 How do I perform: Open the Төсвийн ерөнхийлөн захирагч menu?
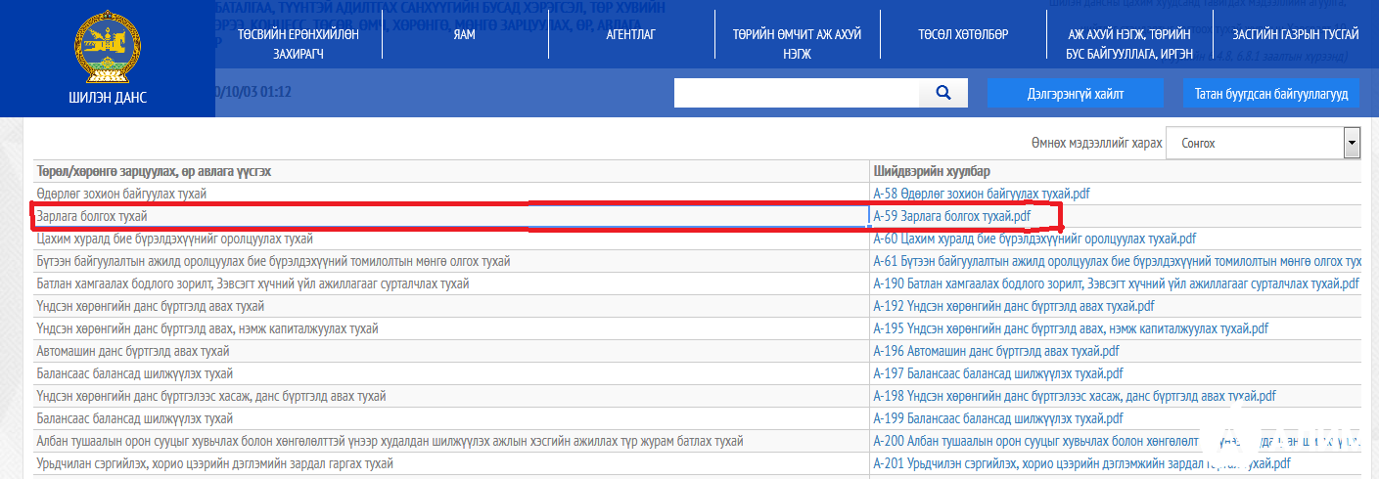(x=299, y=44)
